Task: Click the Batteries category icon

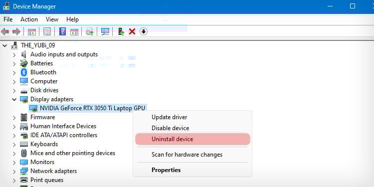Action: (x=23, y=63)
